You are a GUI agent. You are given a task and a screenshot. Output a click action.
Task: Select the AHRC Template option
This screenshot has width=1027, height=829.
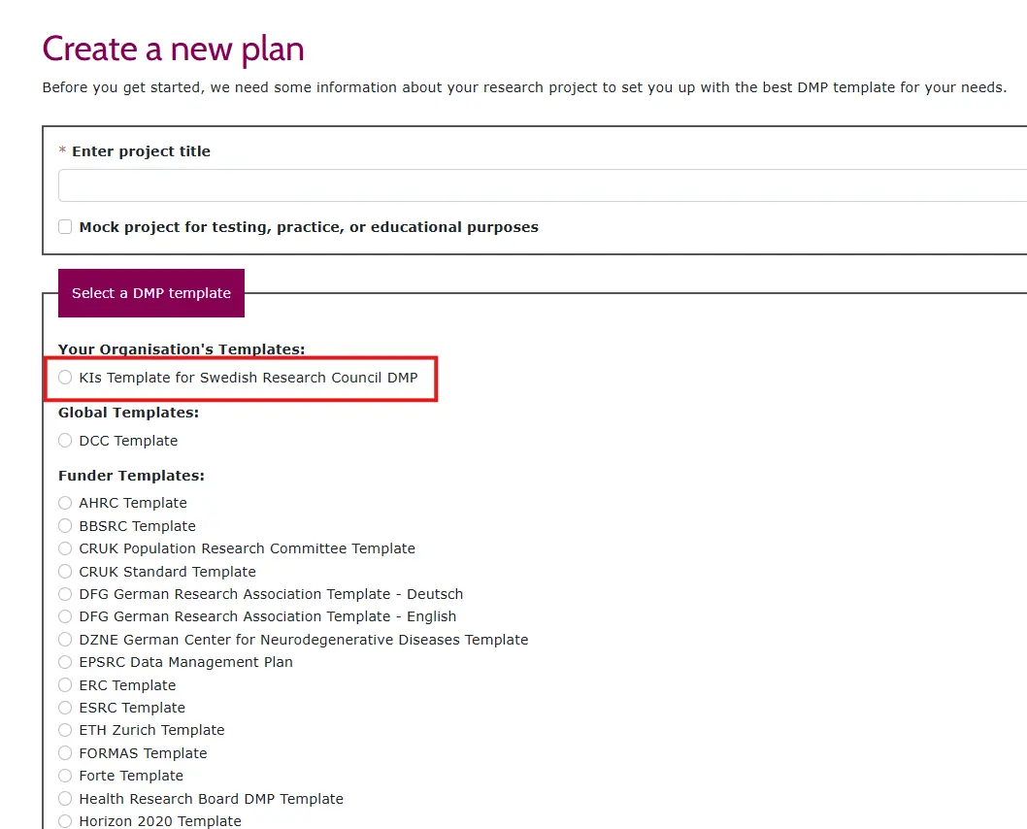65,503
